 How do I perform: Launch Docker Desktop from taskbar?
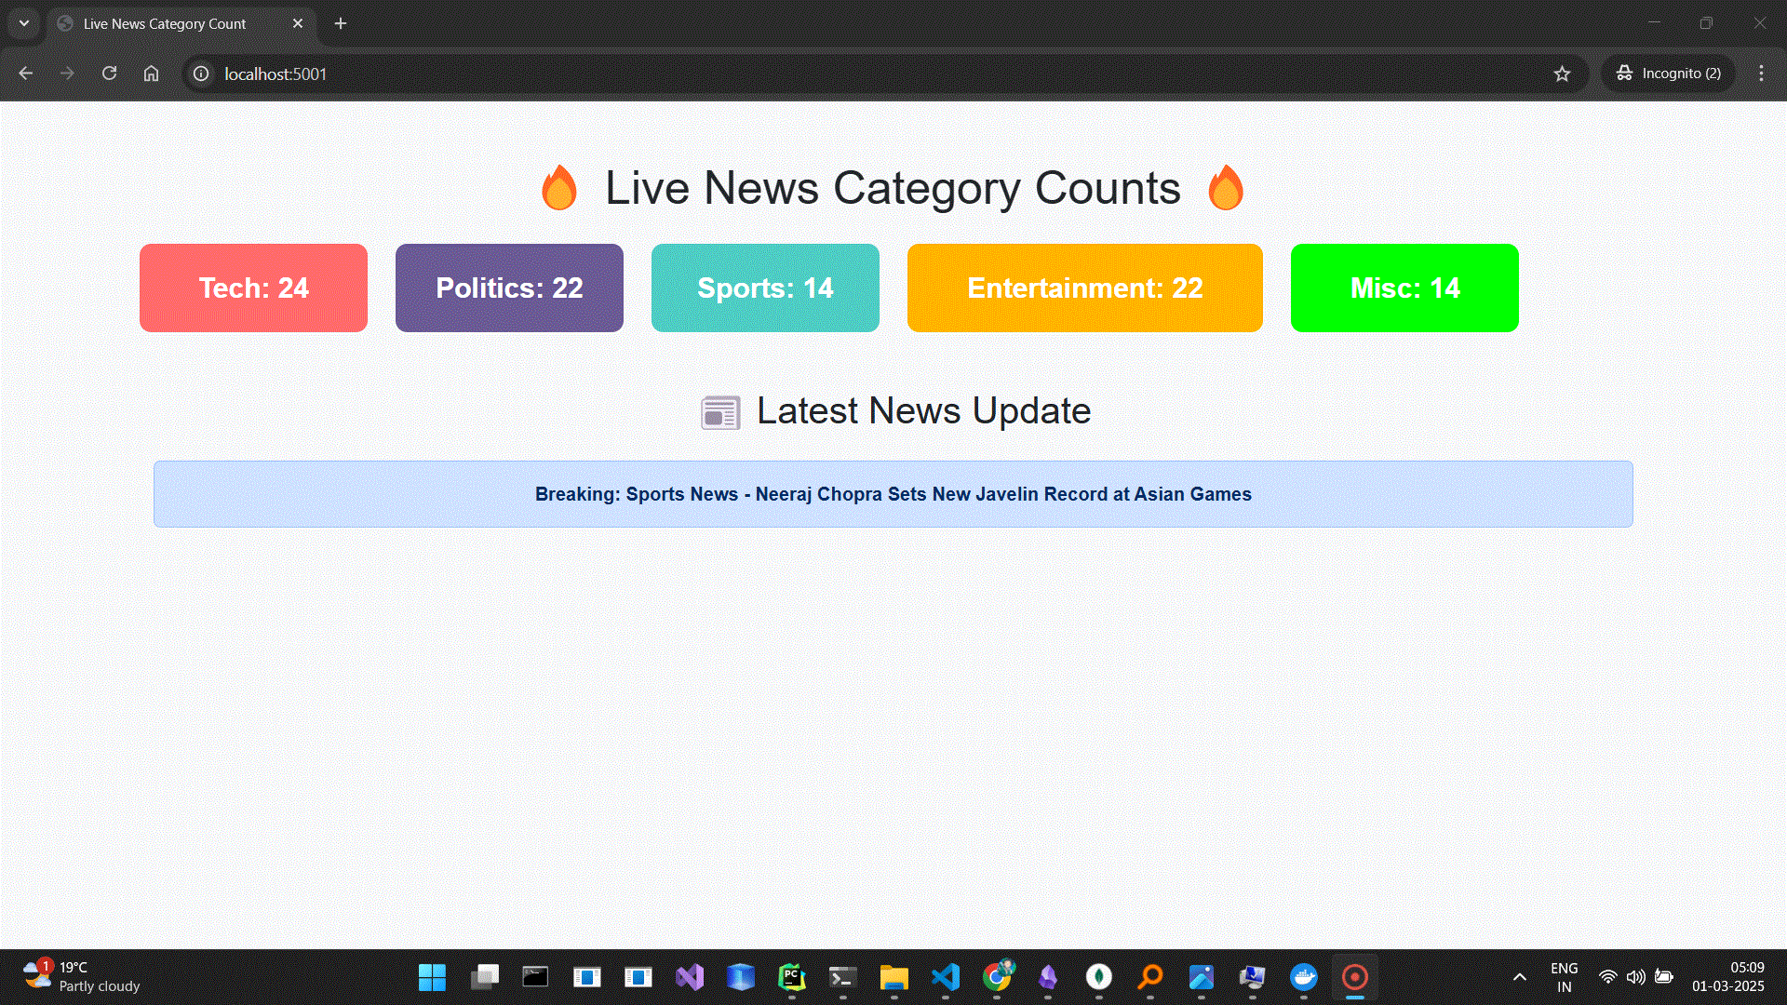click(1303, 977)
